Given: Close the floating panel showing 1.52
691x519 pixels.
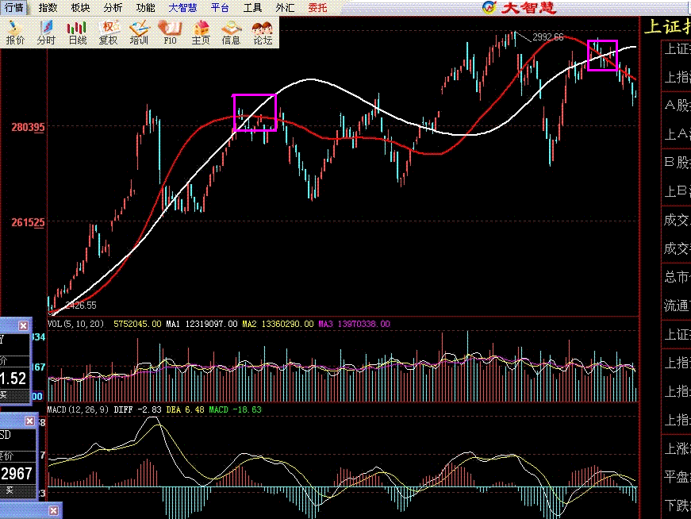Looking at the screenshot, I should pos(23,325).
